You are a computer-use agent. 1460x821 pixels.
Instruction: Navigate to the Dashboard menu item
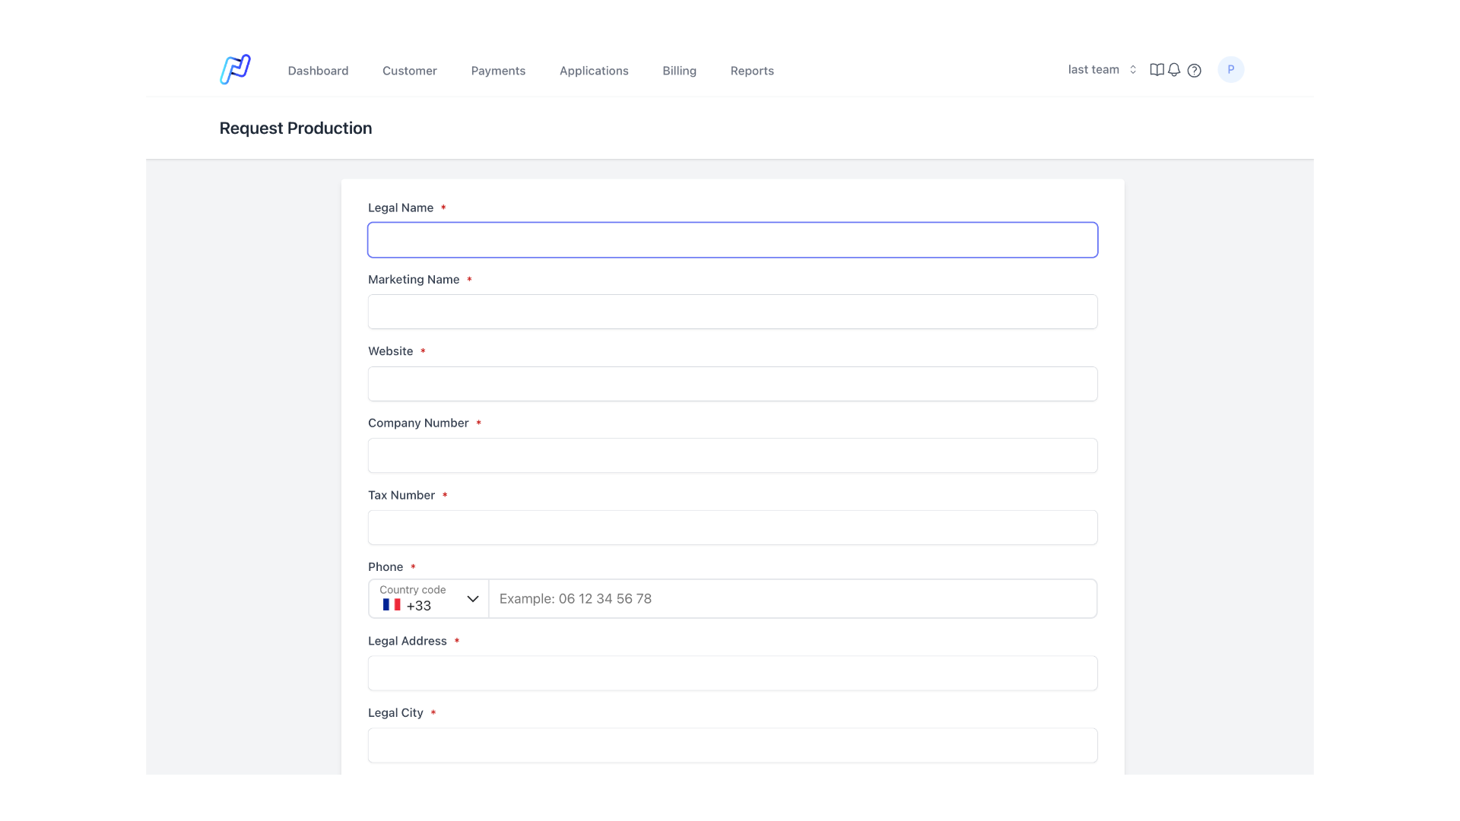click(318, 70)
